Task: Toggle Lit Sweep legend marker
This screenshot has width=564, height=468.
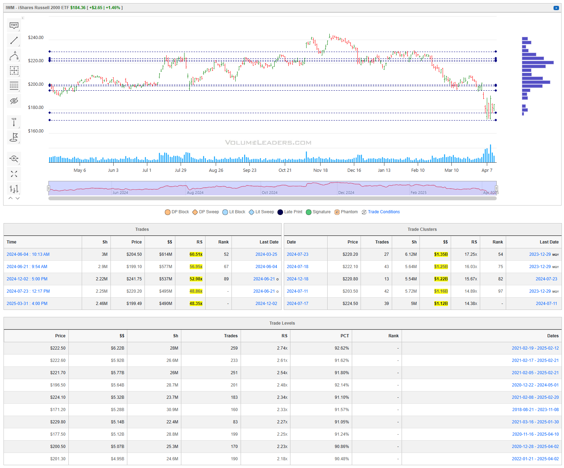Action: (x=251, y=212)
